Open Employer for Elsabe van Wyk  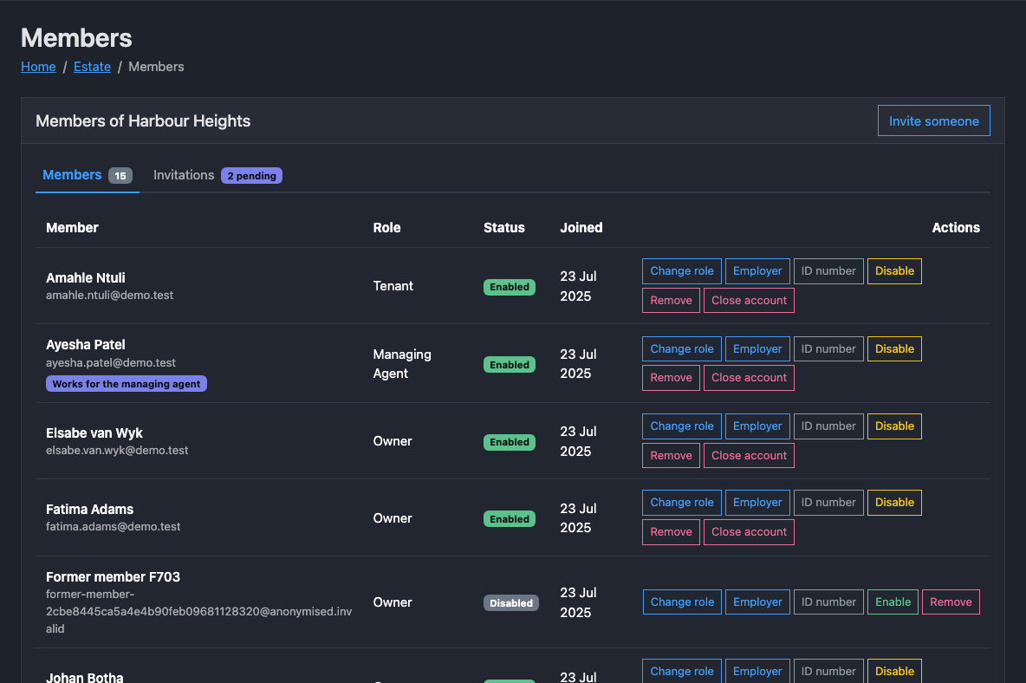[x=757, y=426]
